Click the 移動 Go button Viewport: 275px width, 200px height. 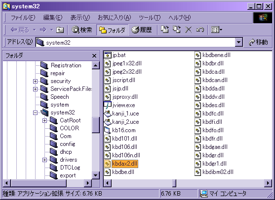point(258,42)
